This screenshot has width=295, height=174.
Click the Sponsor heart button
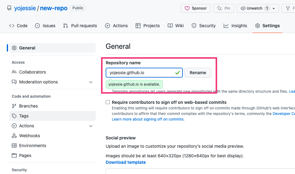tap(196, 8)
